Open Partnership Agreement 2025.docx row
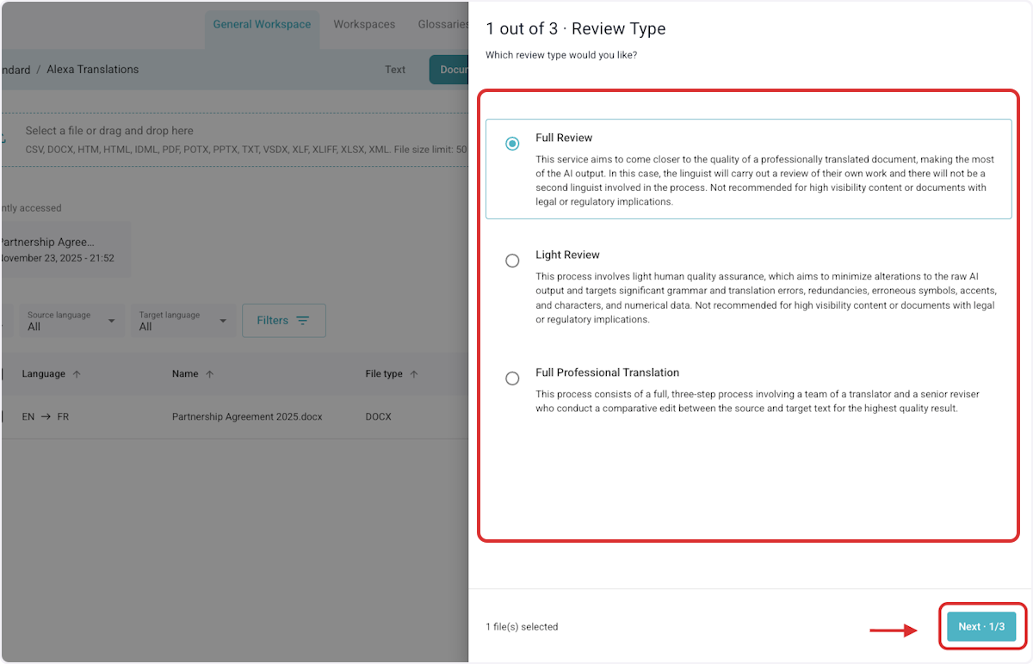1033x664 pixels. pos(247,416)
